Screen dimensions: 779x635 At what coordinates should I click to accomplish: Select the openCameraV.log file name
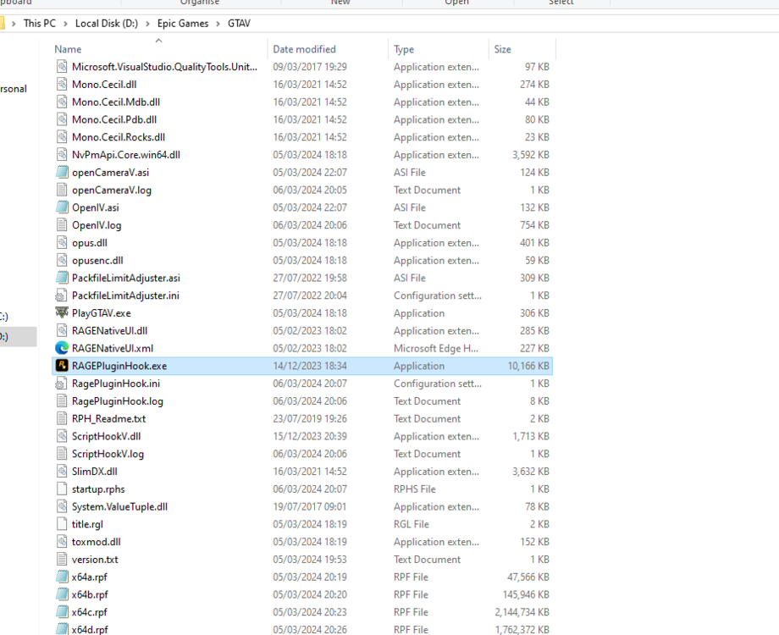coord(112,190)
